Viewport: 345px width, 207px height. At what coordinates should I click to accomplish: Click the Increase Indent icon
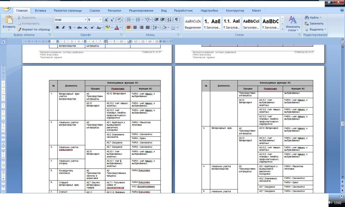tap(163, 20)
